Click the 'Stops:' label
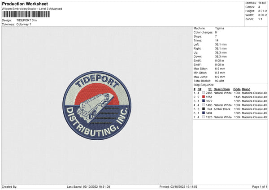The width and height of the screenshot is (269, 190). (x=198, y=37)
